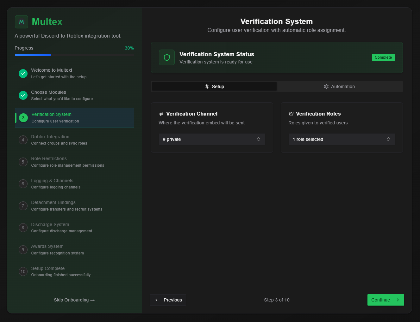This screenshot has width=420, height=322.
Task: Click the green Complete status badge
Action: 383,57
